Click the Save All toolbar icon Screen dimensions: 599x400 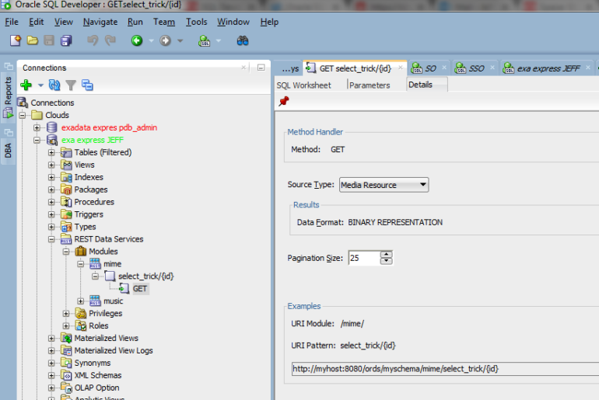tap(66, 40)
